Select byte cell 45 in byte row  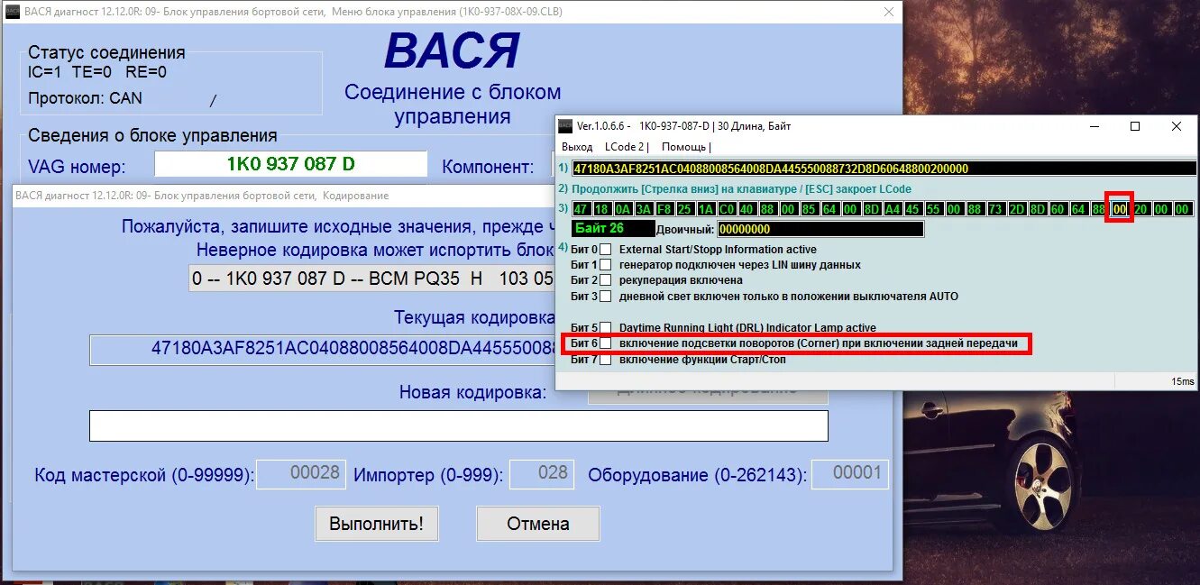click(x=913, y=209)
